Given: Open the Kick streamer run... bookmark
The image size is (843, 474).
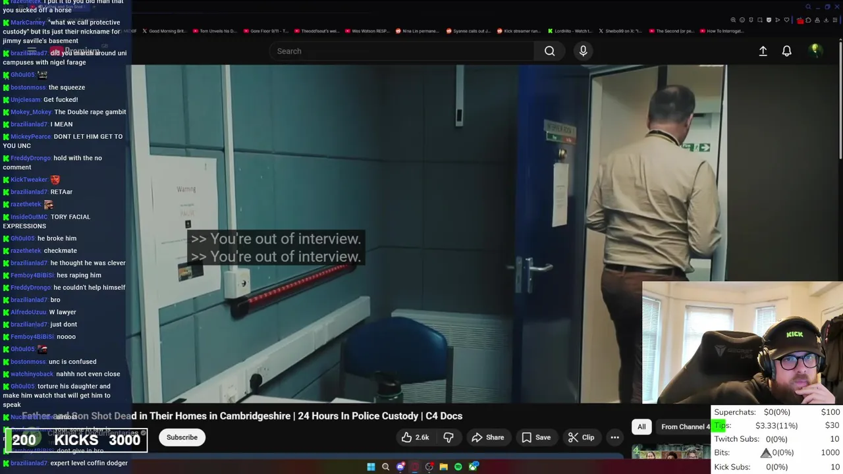Looking at the screenshot, I should (518, 31).
